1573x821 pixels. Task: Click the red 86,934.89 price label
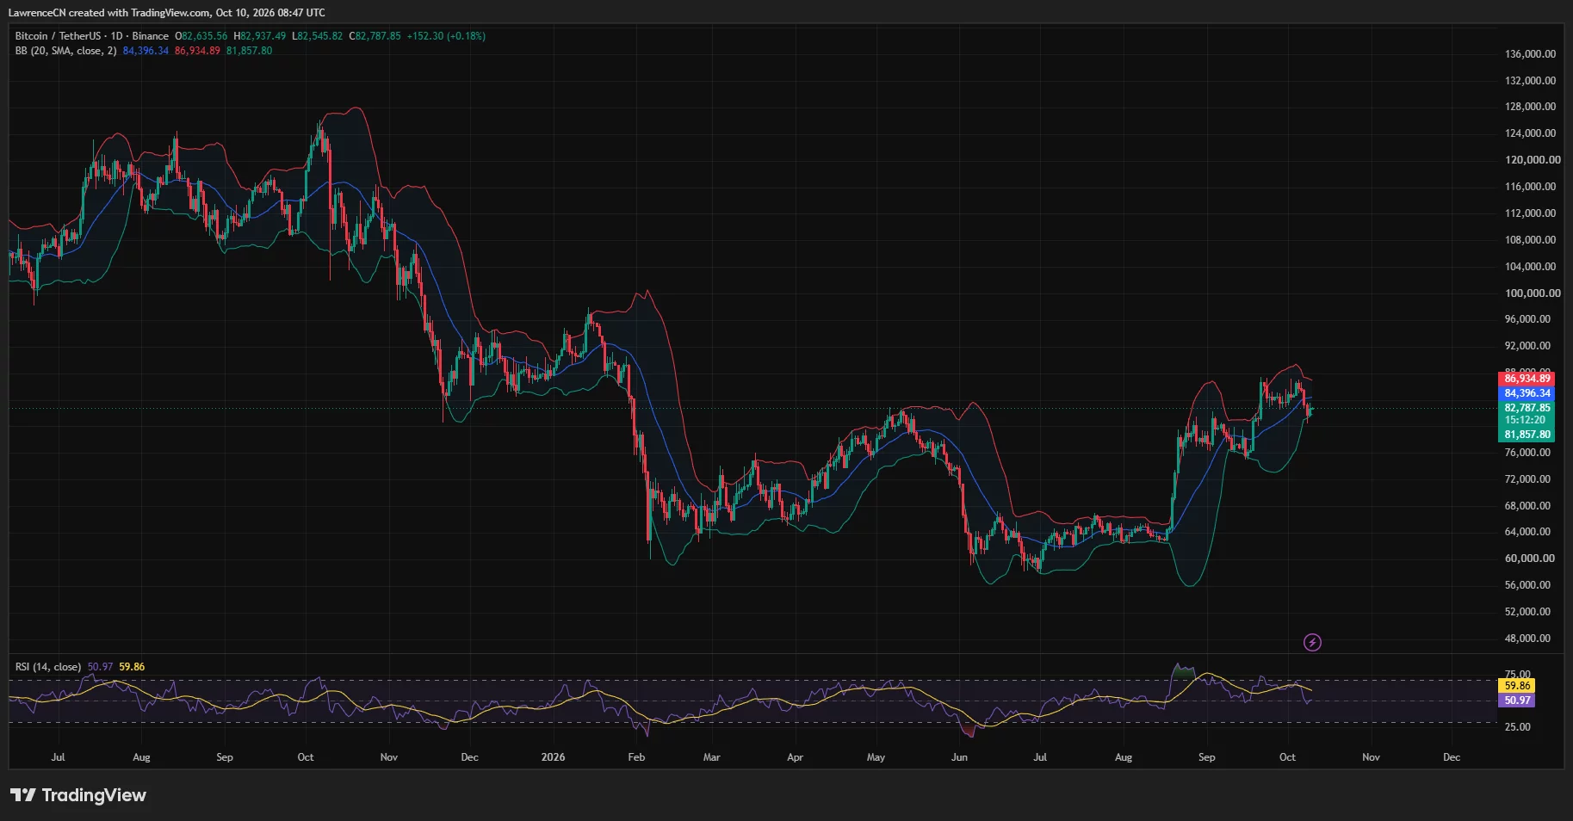coord(1527,379)
